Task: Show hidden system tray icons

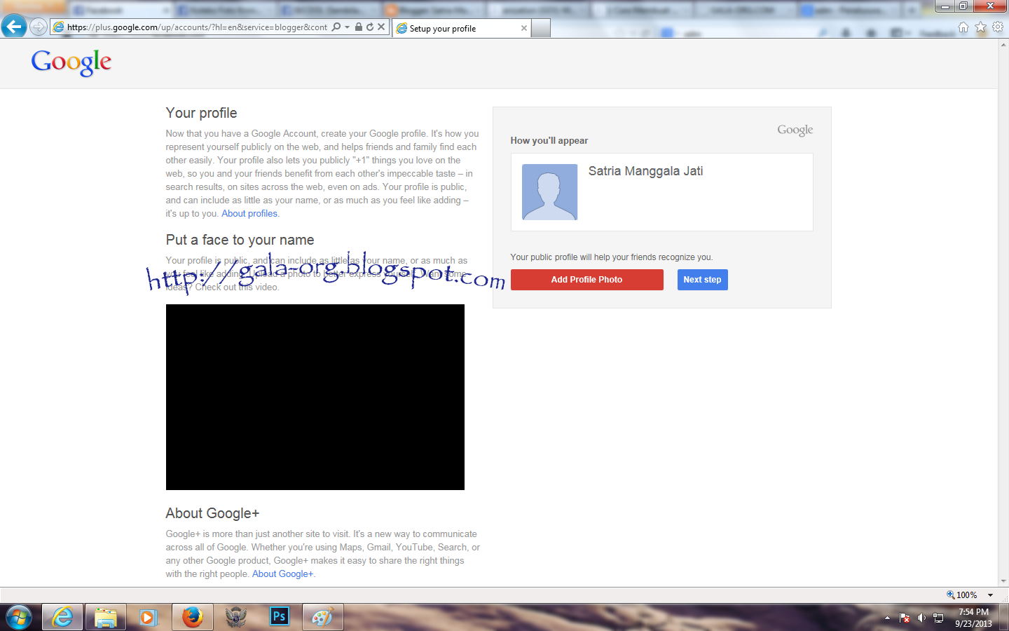Action: pyautogui.click(x=887, y=618)
